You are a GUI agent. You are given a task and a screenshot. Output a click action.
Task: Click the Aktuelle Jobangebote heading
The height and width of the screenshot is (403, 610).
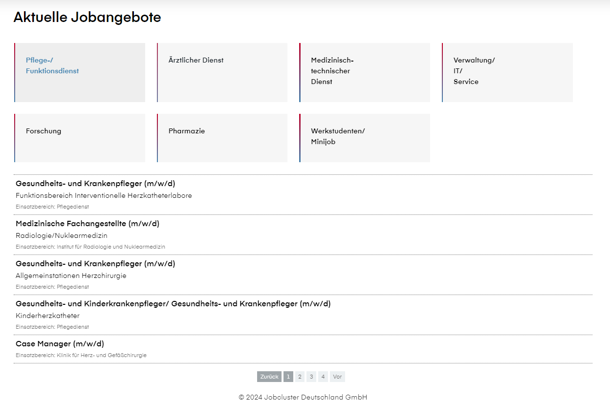pos(87,18)
